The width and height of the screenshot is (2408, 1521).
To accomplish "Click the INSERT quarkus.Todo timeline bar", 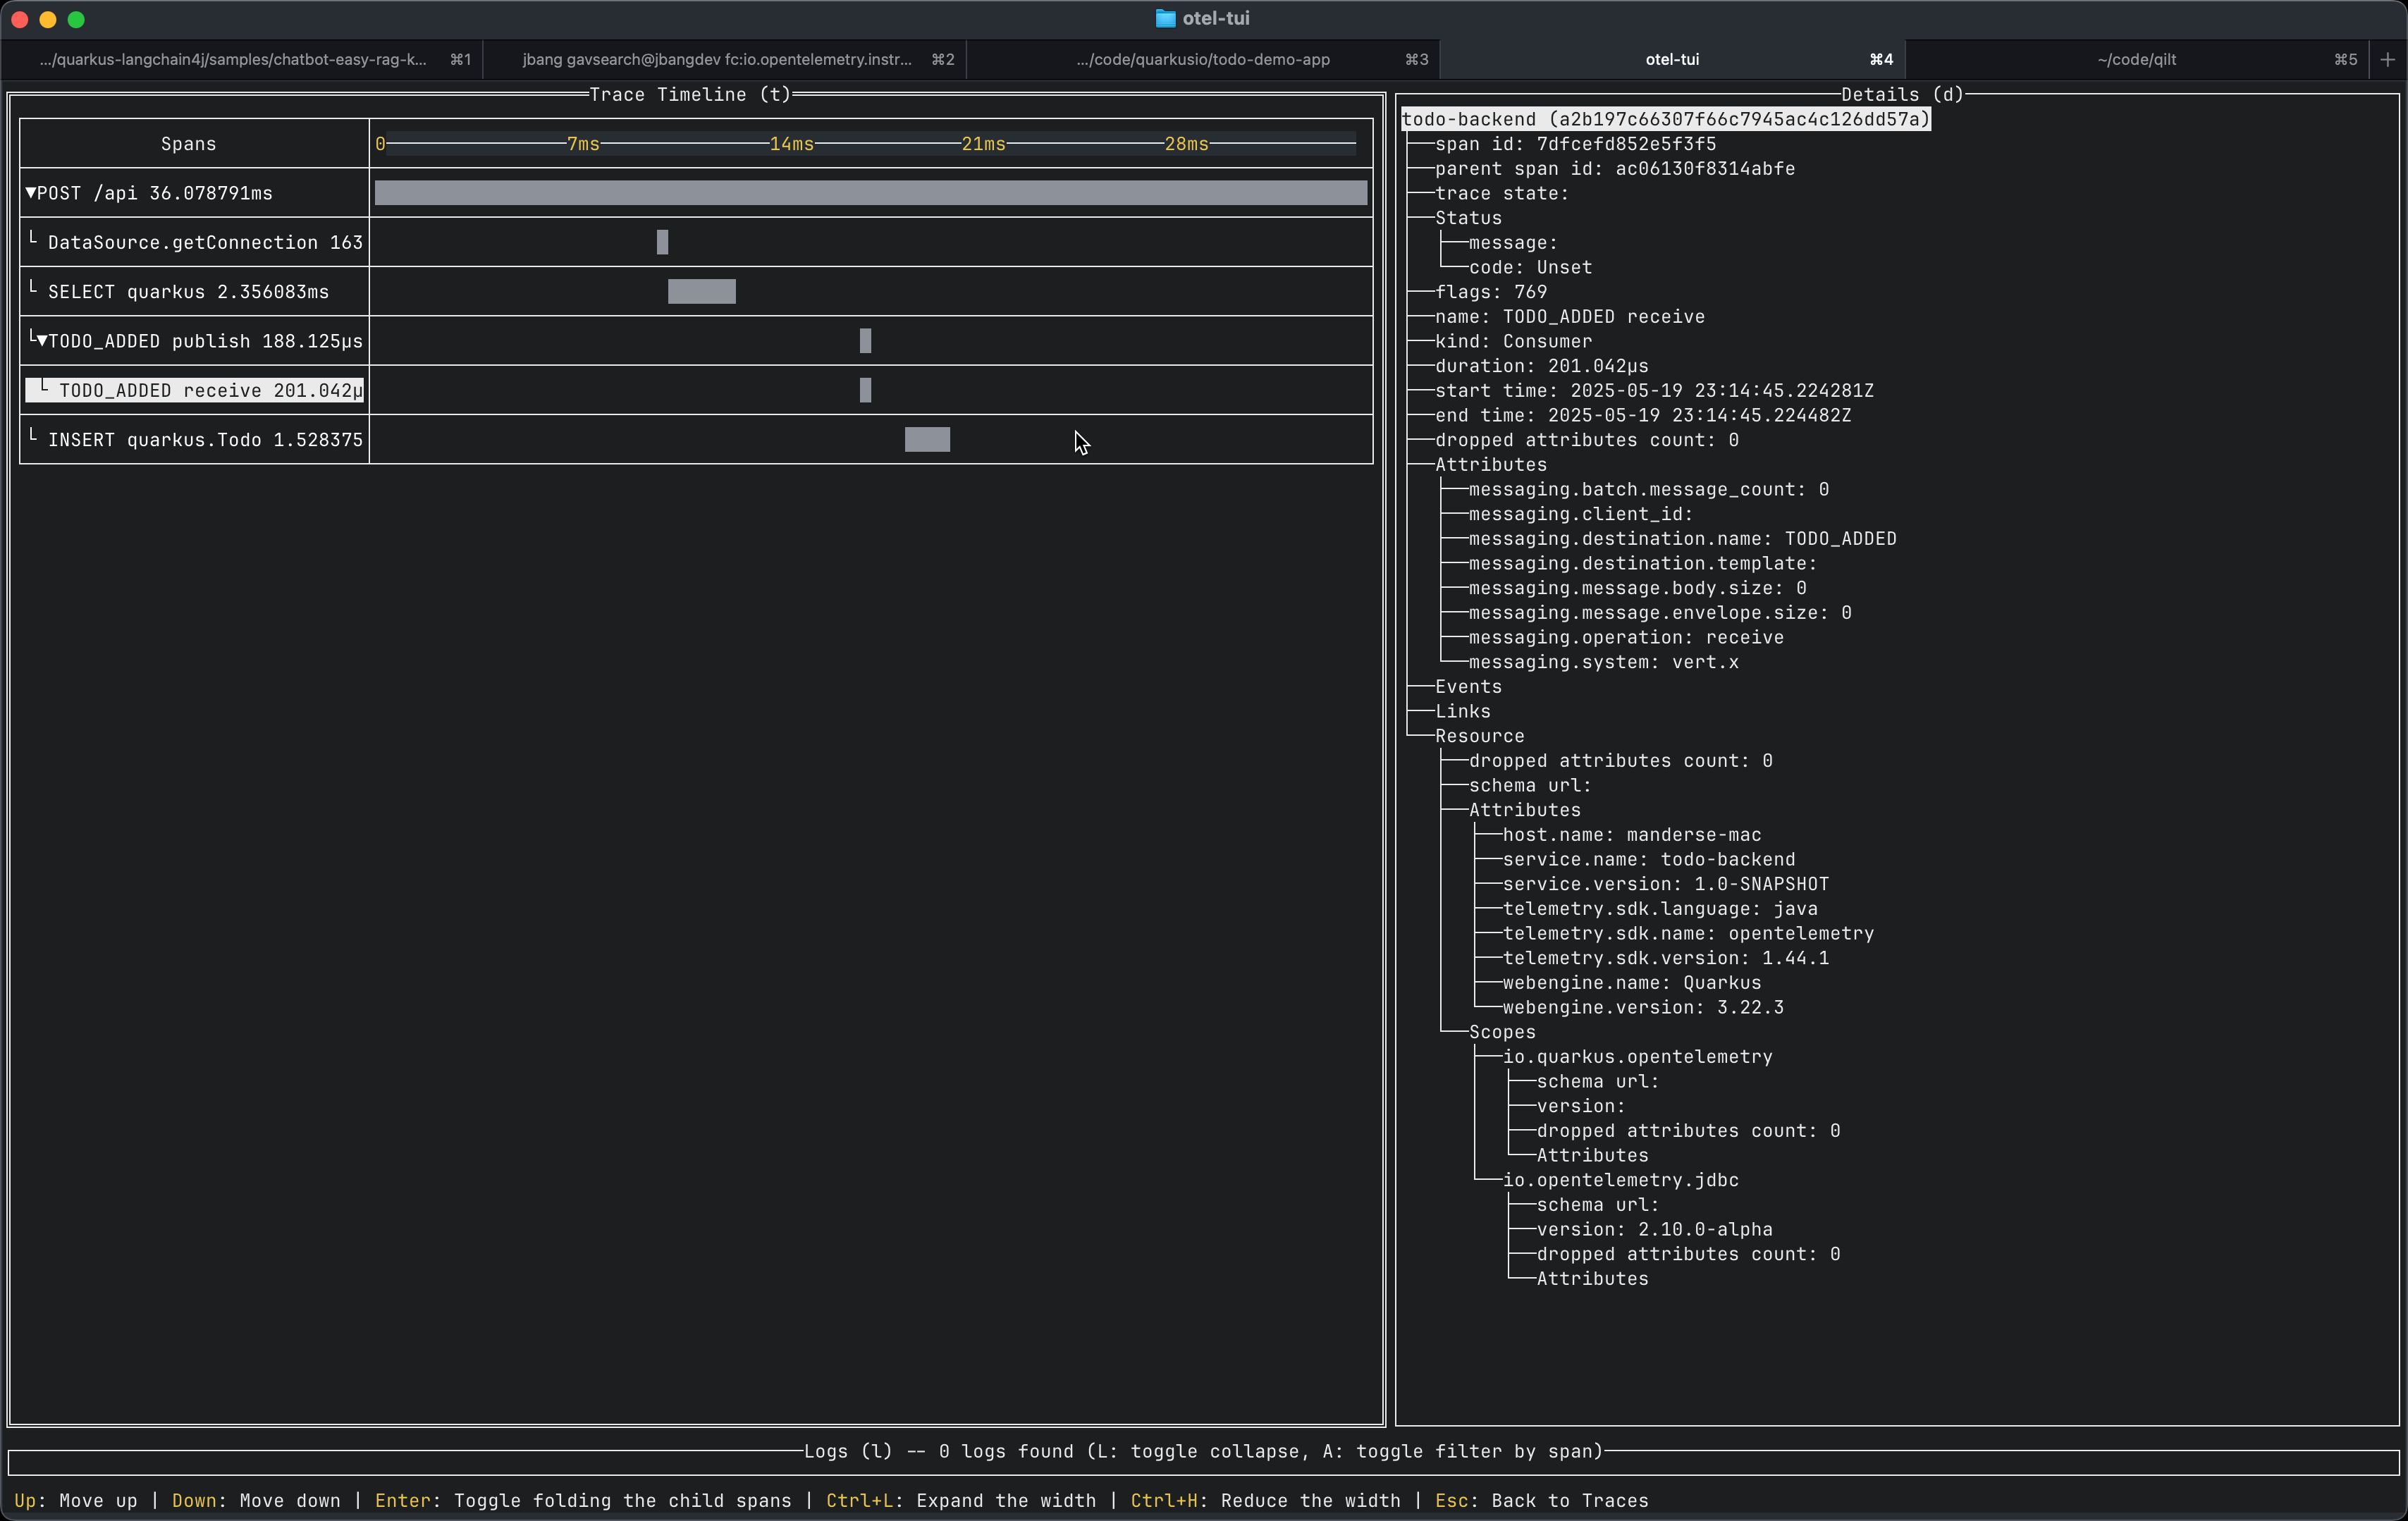I will pyautogui.click(x=927, y=440).
